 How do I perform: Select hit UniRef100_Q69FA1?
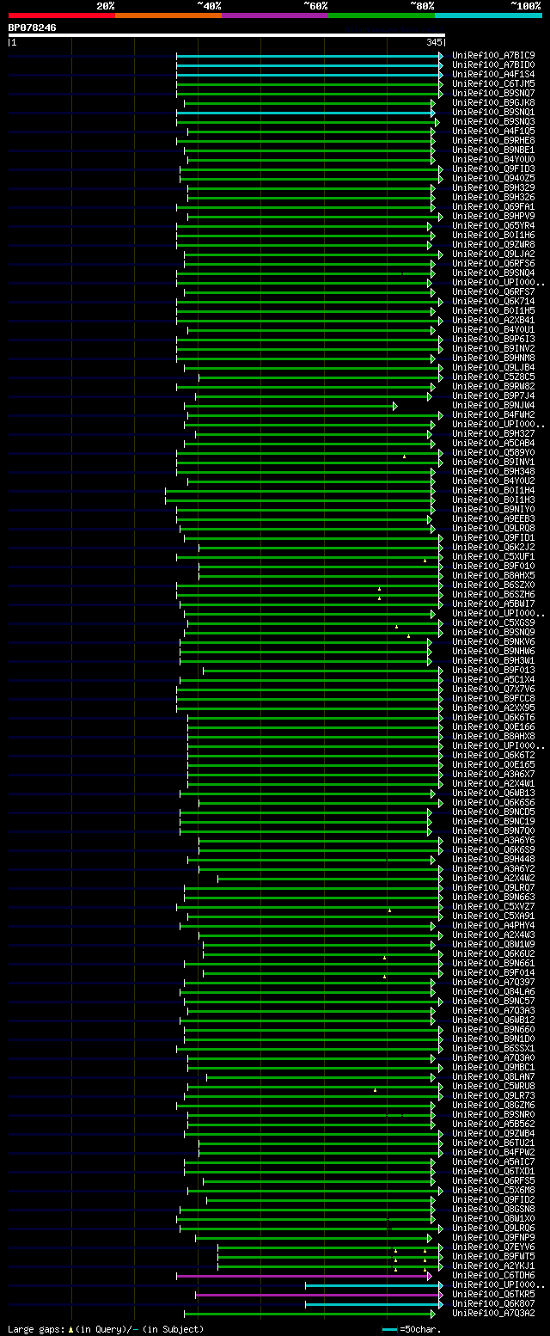click(493, 207)
